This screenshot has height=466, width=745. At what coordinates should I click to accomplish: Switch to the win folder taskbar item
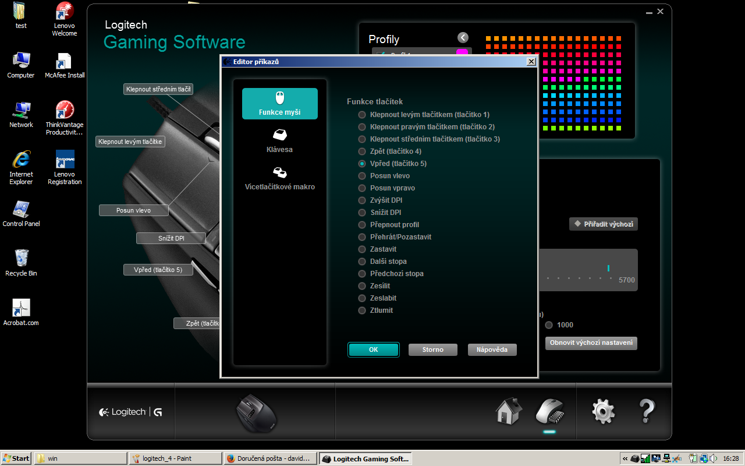coord(80,458)
